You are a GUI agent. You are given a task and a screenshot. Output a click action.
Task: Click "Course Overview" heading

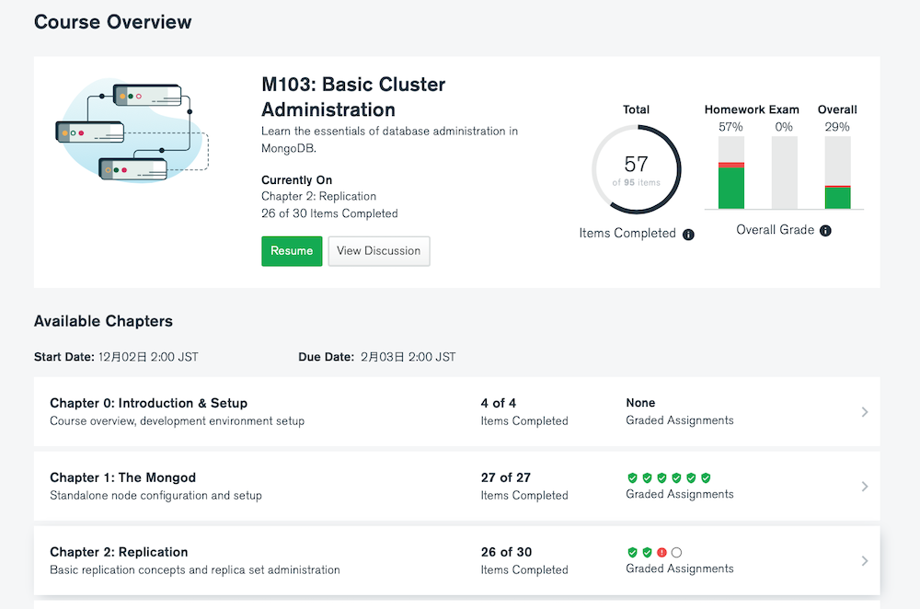click(112, 22)
